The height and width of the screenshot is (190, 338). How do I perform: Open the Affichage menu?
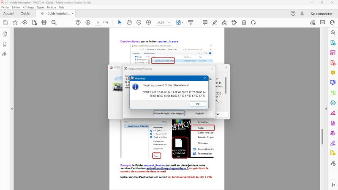click(28, 7)
